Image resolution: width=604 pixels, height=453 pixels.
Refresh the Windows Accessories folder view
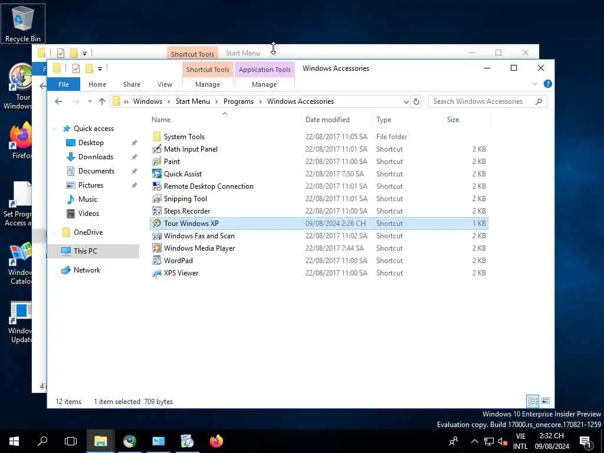click(416, 101)
